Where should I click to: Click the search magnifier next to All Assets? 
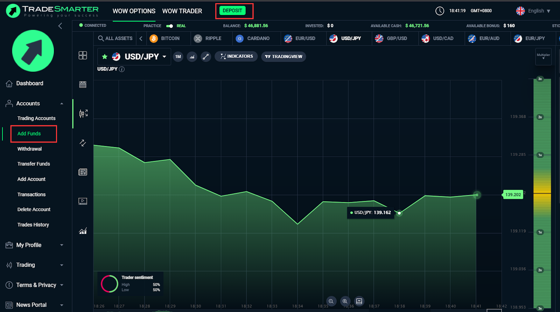tap(101, 38)
